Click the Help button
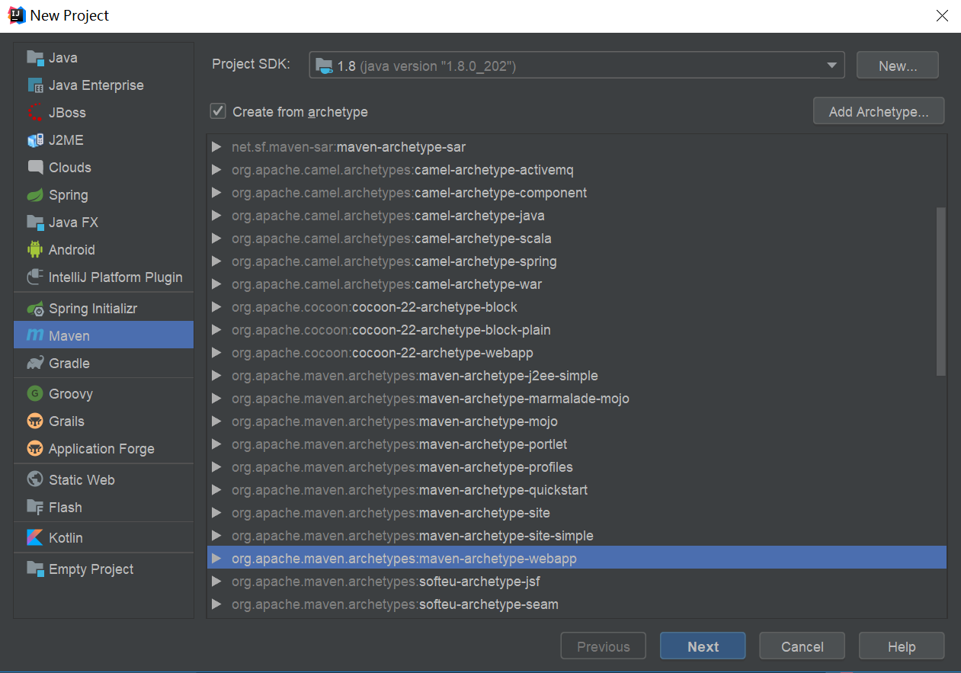 click(x=902, y=646)
